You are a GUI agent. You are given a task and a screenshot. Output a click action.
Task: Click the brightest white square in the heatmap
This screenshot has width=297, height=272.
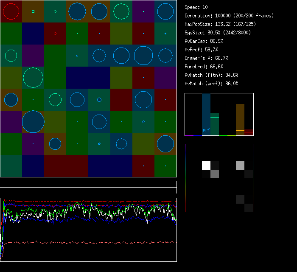click(x=206, y=165)
